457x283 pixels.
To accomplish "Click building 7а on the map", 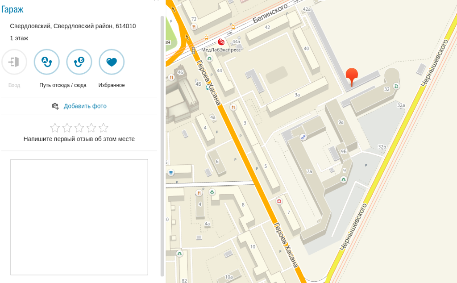I will [309, 171].
